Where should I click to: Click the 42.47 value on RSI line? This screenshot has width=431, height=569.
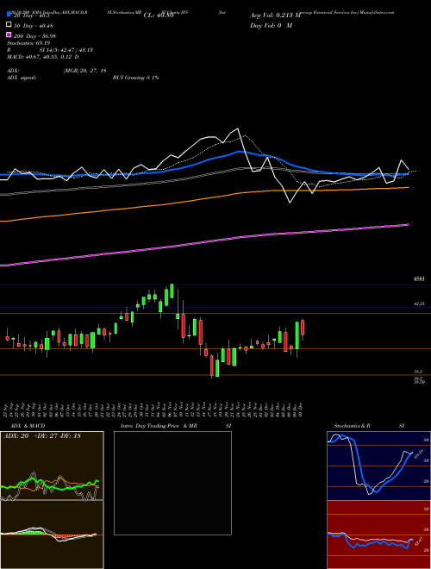point(419,541)
